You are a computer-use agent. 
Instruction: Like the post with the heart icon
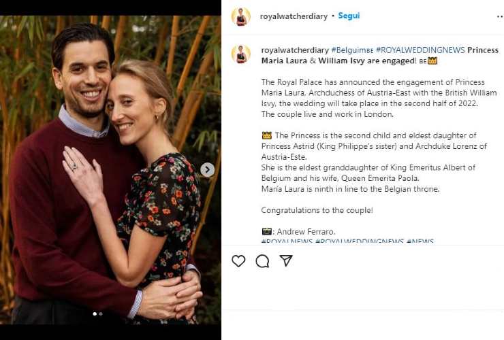(x=238, y=261)
